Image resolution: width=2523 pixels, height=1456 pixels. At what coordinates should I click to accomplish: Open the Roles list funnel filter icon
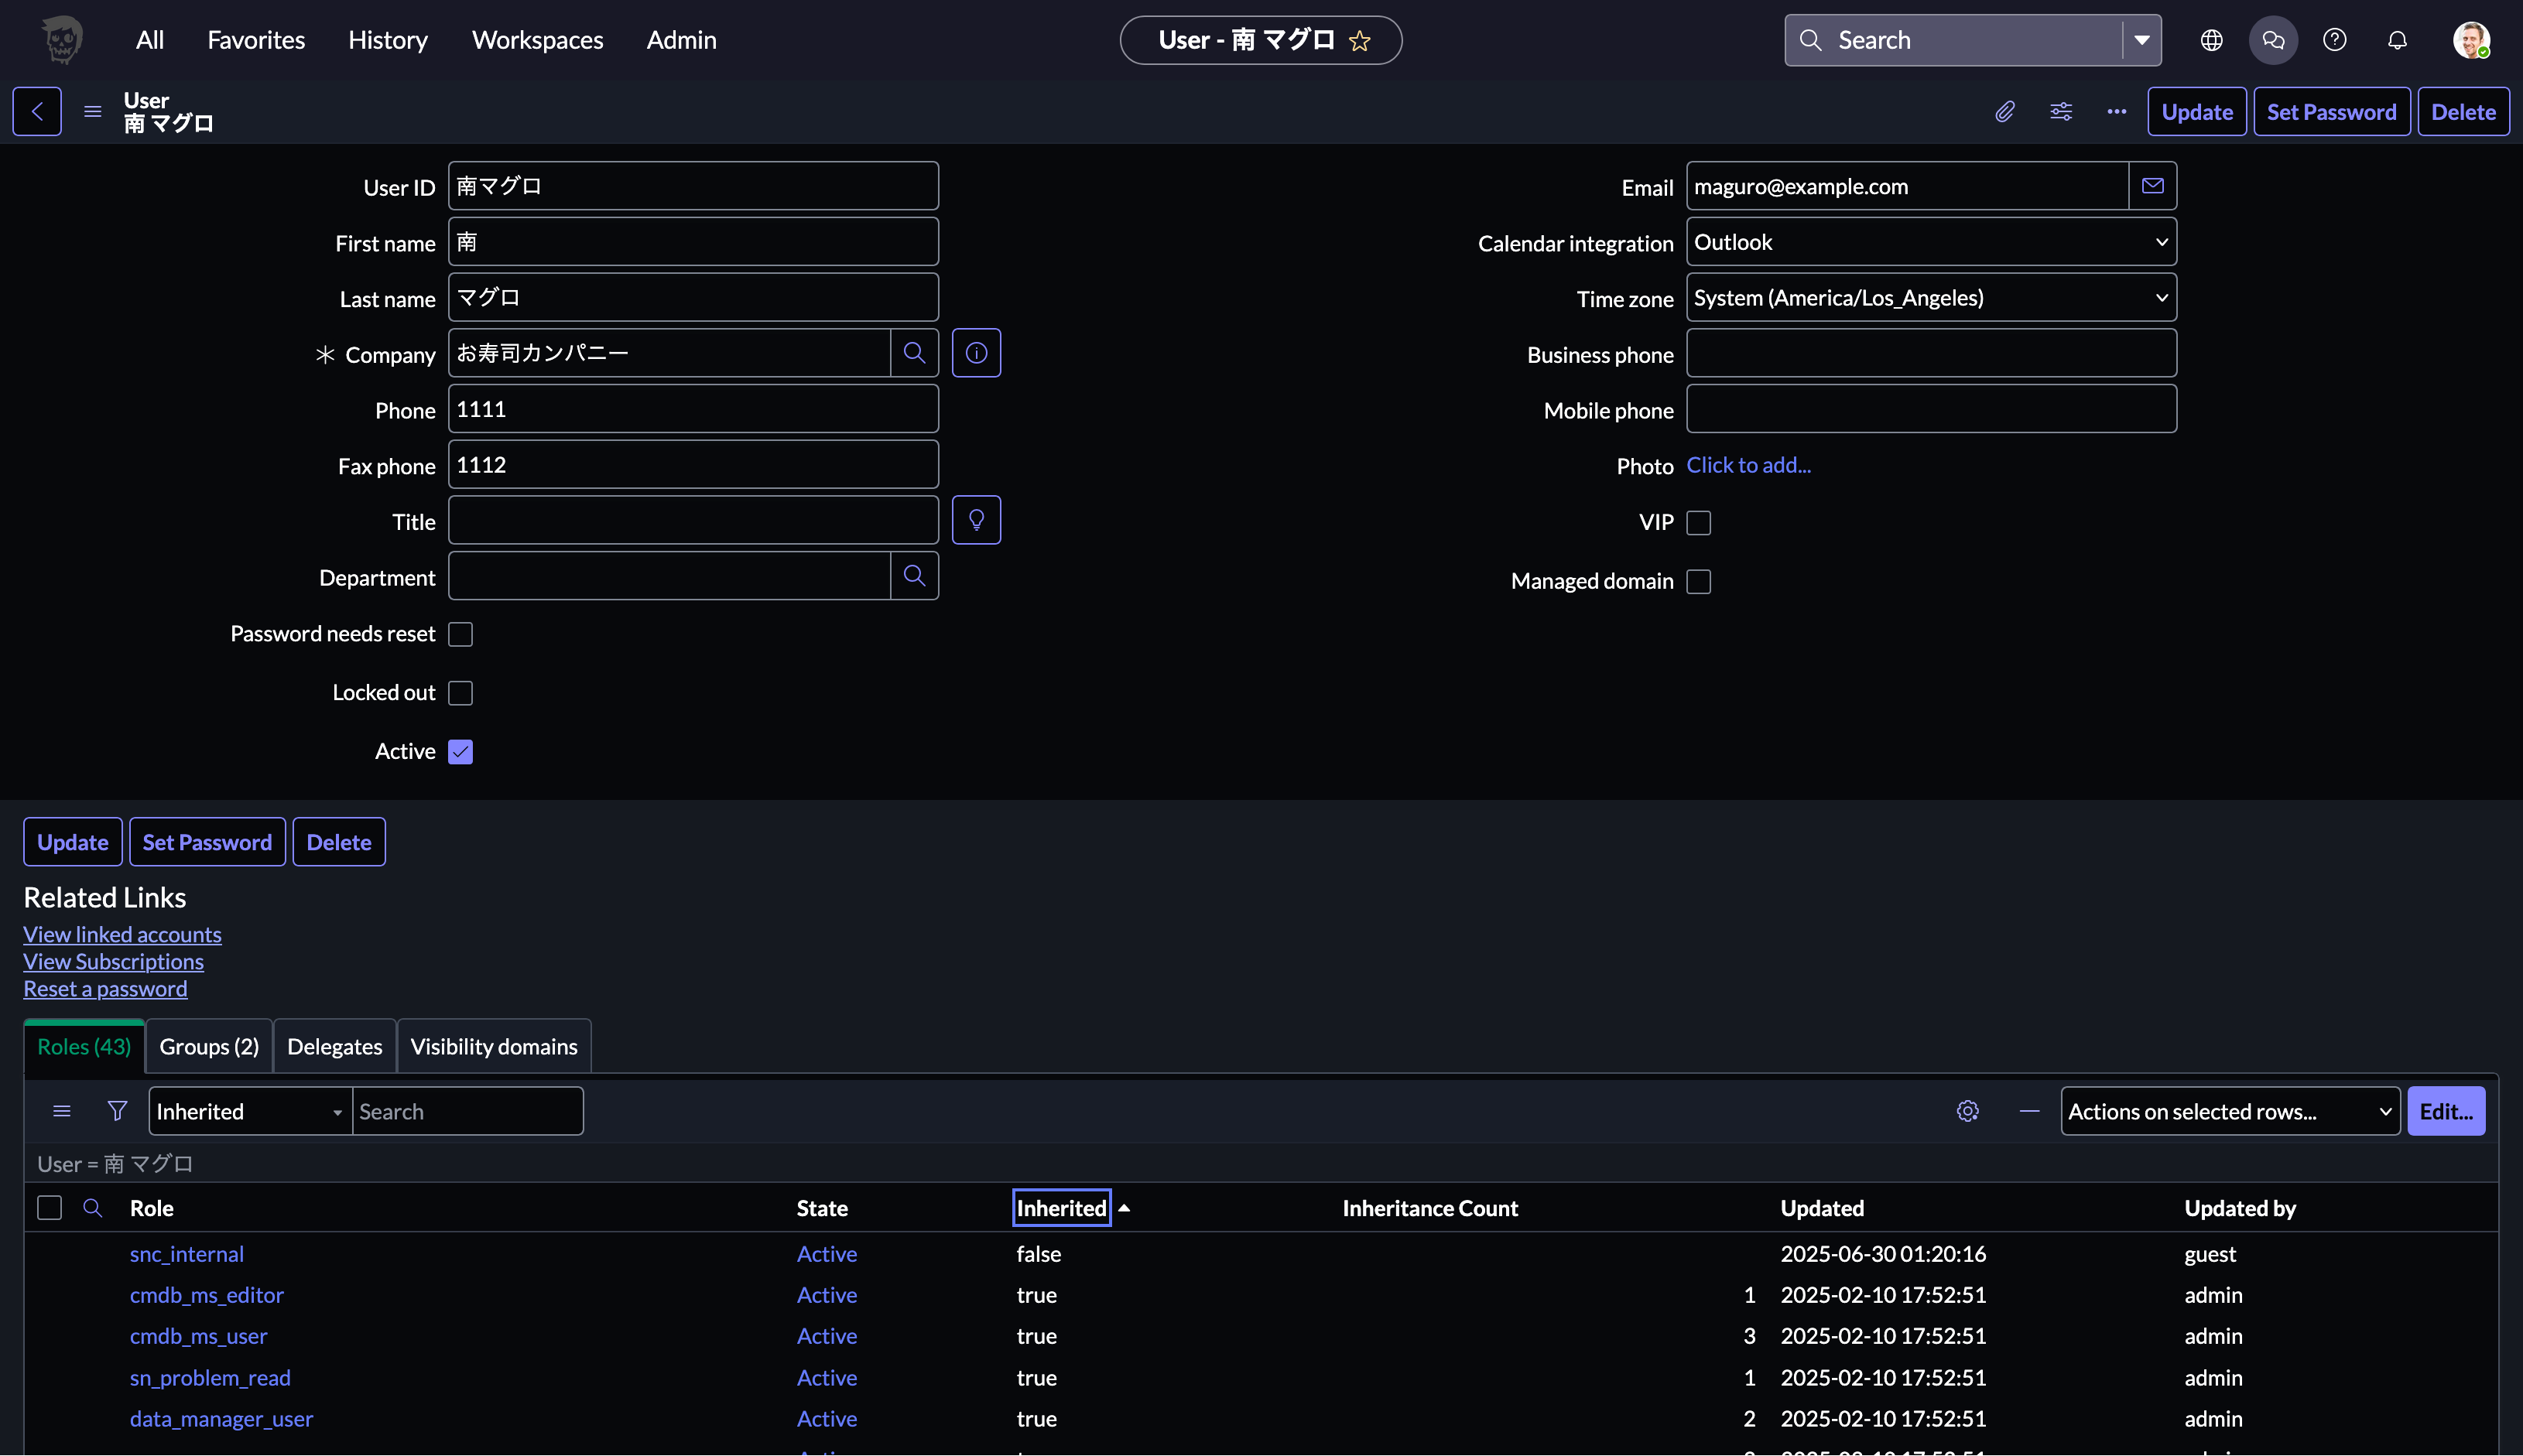[x=117, y=1111]
